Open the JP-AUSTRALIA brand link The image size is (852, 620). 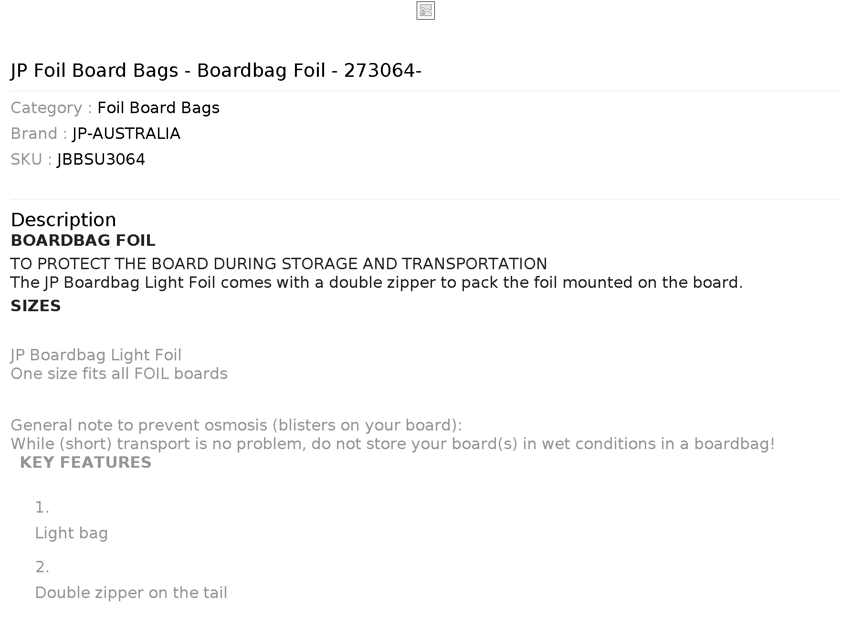pos(126,134)
